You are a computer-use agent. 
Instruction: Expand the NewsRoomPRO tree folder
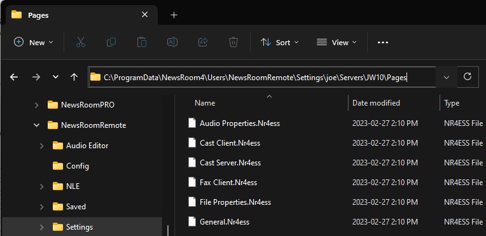click(x=36, y=105)
